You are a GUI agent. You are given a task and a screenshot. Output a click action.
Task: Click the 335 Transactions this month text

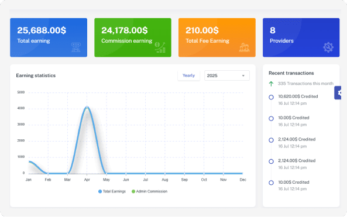[305, 84]
